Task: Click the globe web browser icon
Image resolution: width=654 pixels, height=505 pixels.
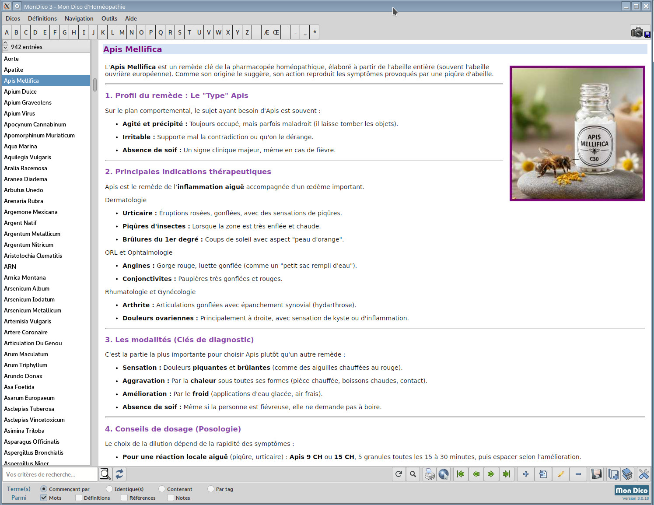Action: pyautogui.click(x=444, y=474)
